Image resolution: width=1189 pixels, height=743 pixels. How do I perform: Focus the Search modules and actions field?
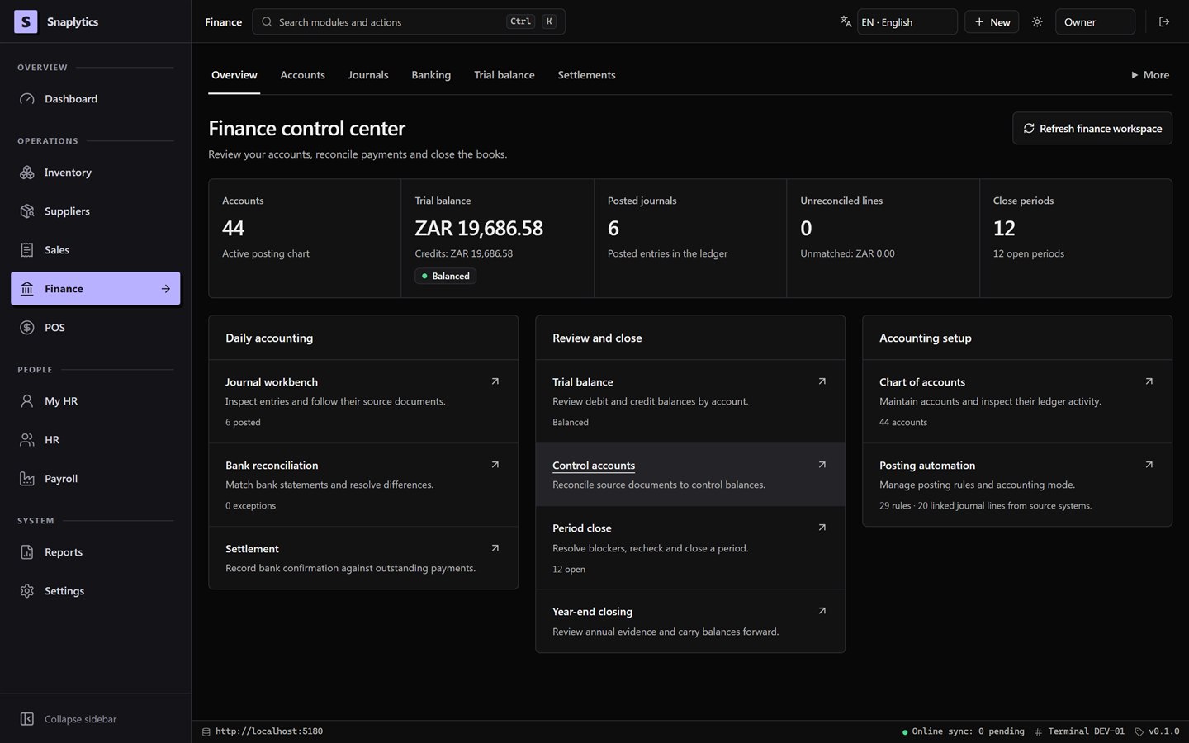click(409, 22)
